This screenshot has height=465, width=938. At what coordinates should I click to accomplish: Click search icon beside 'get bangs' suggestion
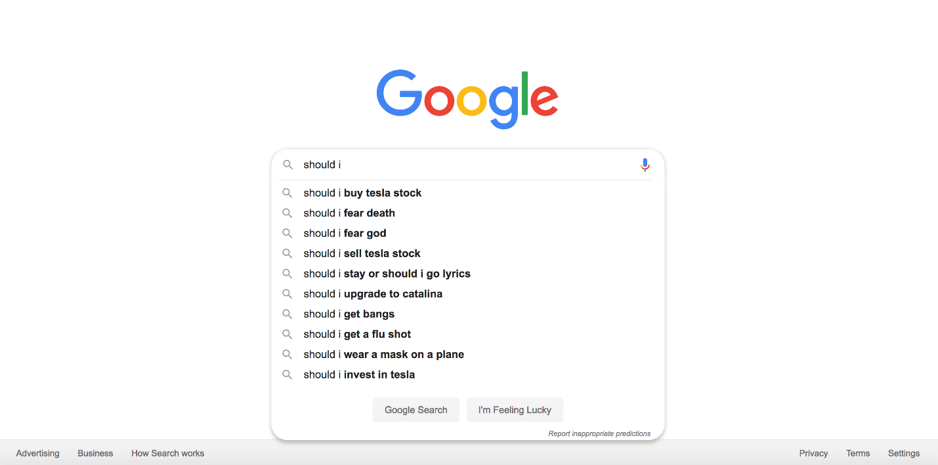[288, 314]
